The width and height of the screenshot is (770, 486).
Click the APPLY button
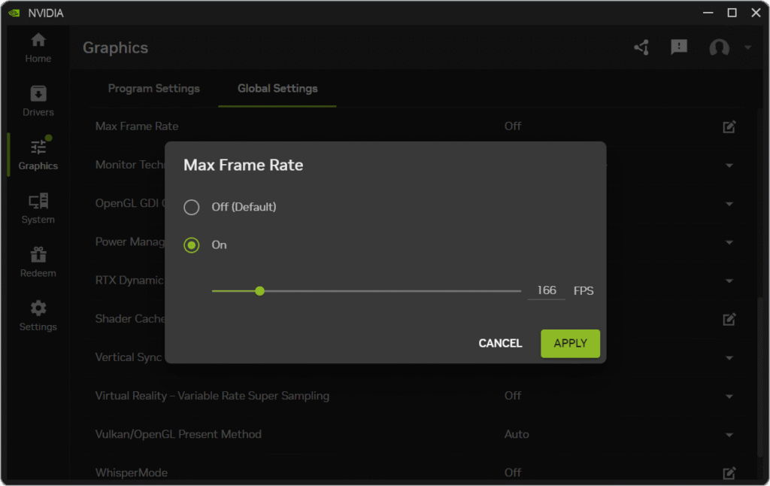point(570,343)
